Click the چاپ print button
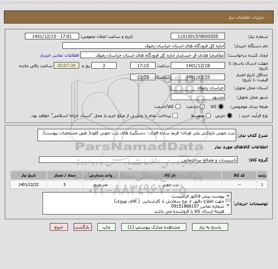278x269 pixels. (107, 227)
